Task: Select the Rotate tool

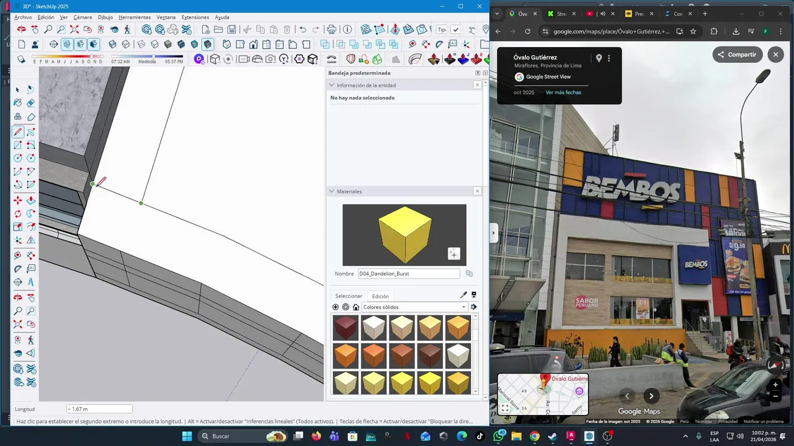Action: coord(17,214)
